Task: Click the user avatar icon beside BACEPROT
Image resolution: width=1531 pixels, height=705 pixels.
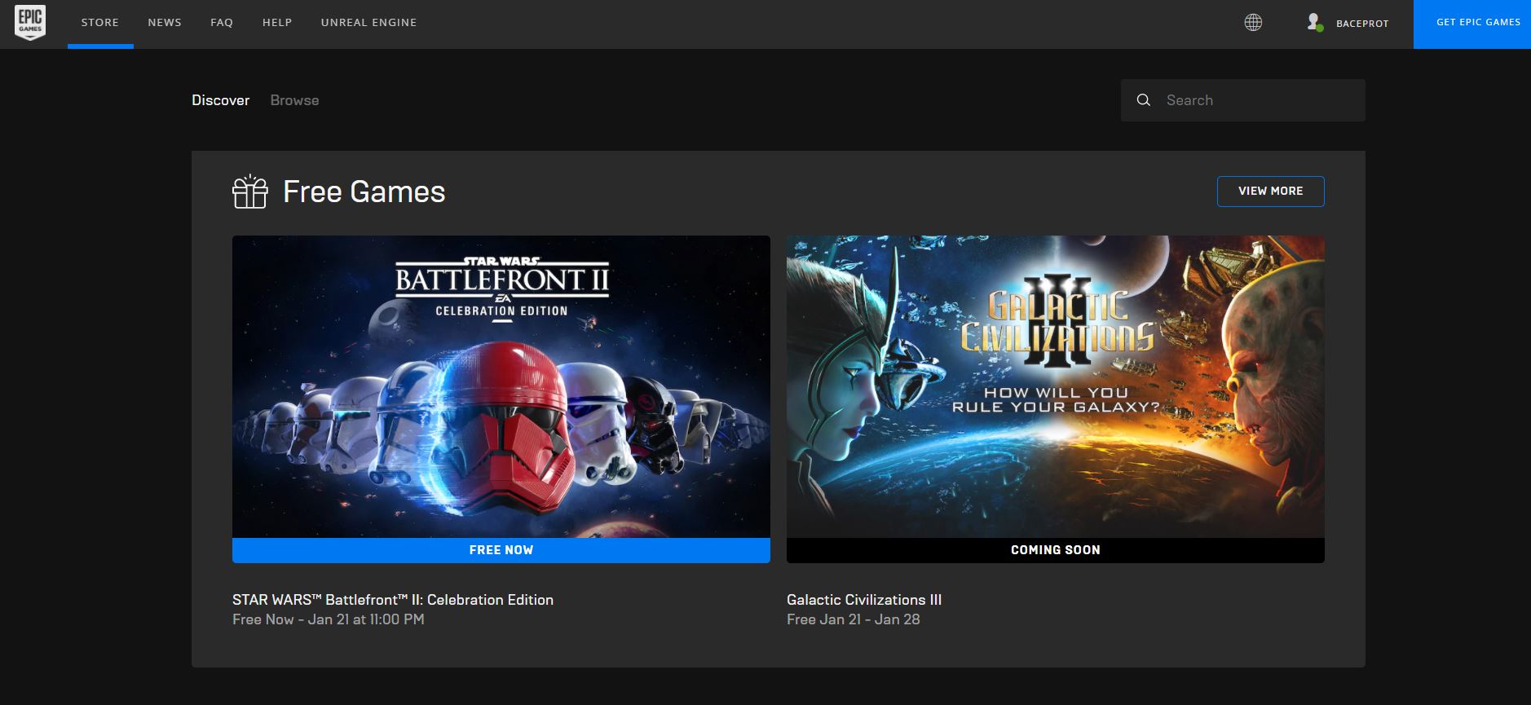Action: [x=1314, y=23]
